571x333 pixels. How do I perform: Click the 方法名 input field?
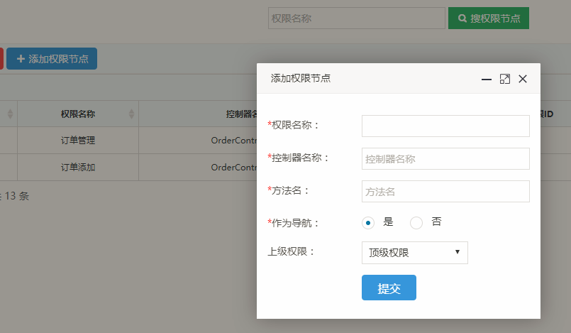tap(445, 192)
